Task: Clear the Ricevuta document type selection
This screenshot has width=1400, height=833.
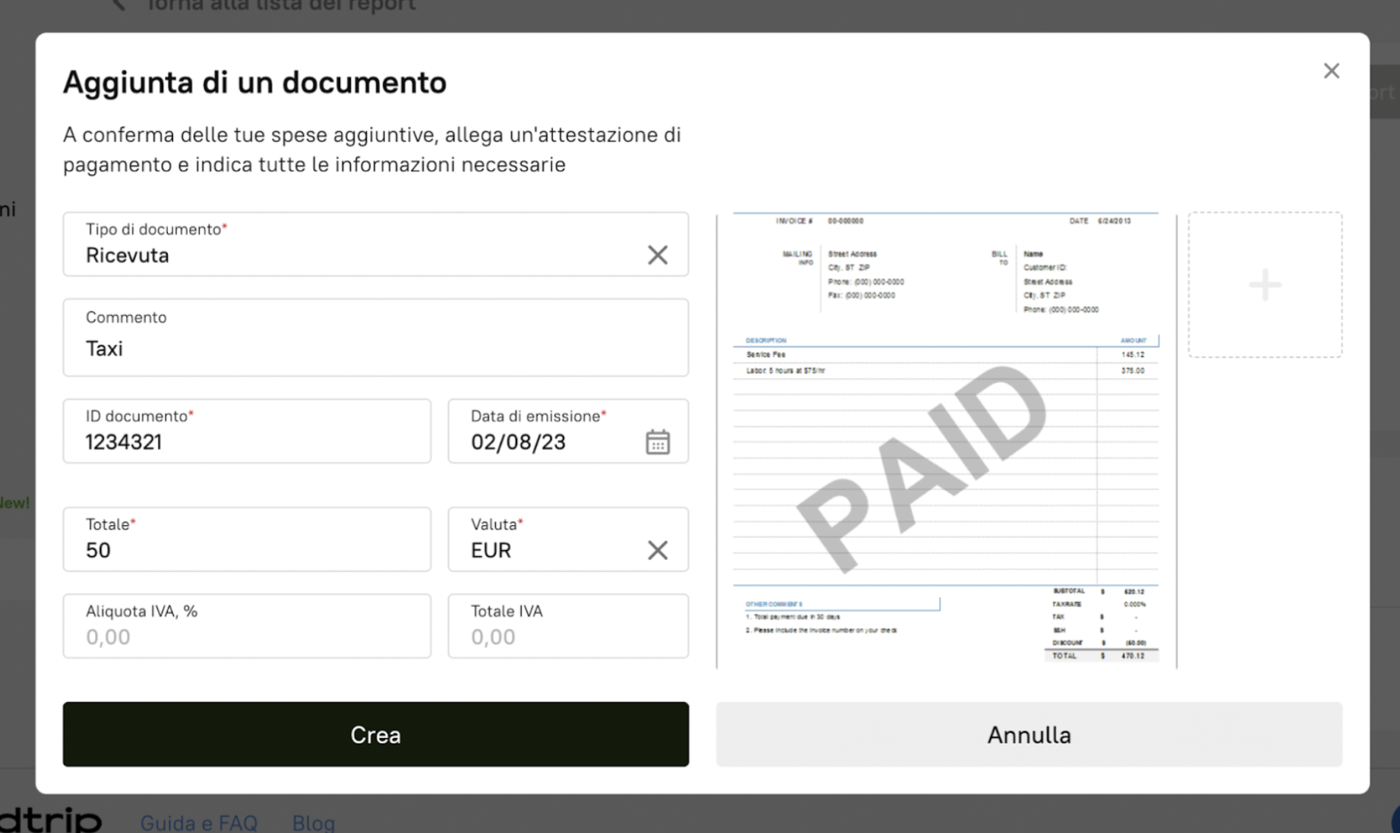Action: (x=657, y=255)
